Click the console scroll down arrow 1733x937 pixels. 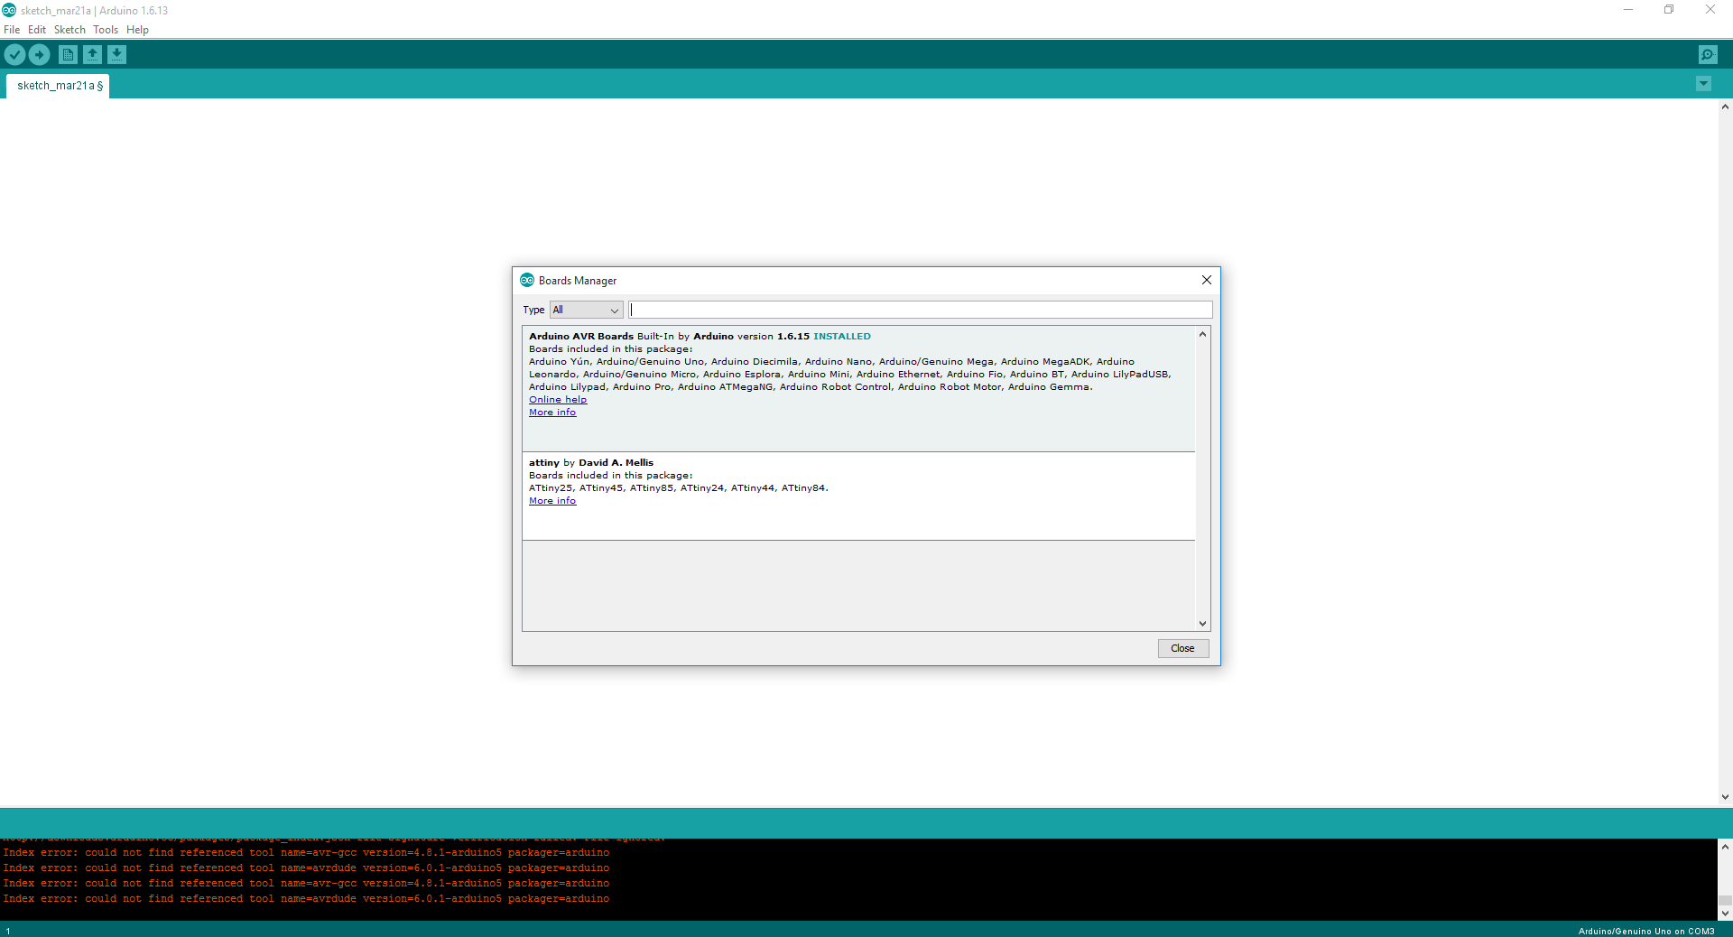pyautogui.click(x=1725, y=913)
